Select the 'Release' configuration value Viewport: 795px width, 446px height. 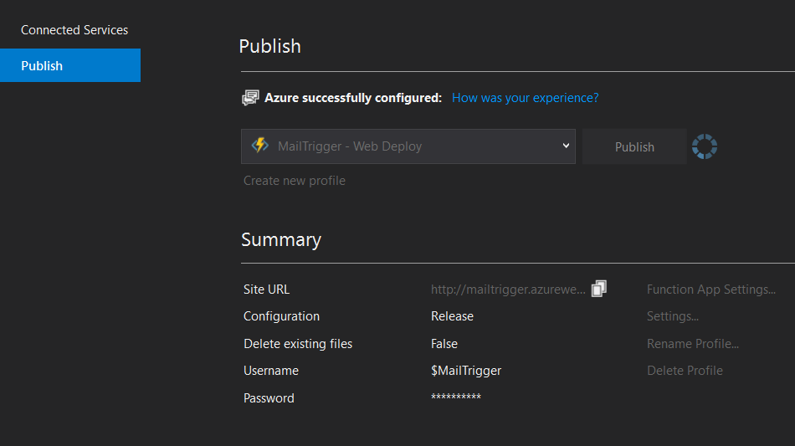click(452, 316)
